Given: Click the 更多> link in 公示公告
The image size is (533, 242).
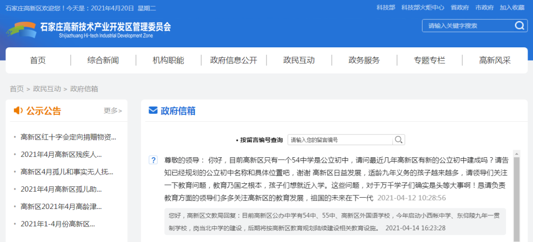Looking at the screenshot, I should coord(113,110).
